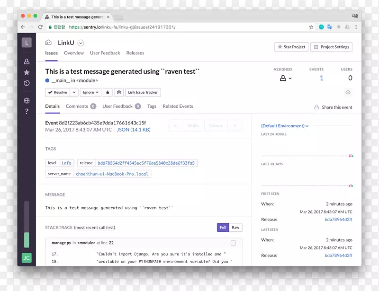Open the Default Environment dropdown

tap(285, 126)
